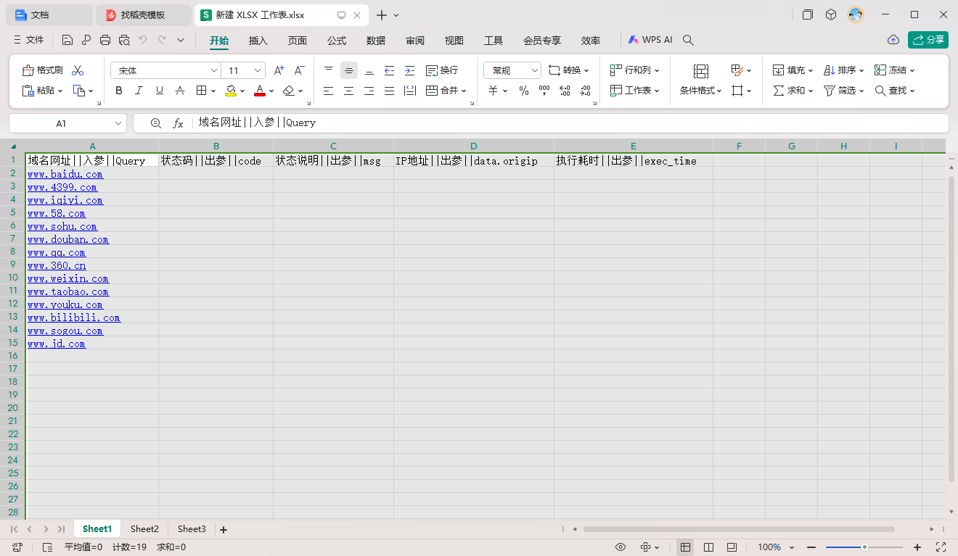The image size is (958, 556).
Task: Toggle bold formatting
Action: [x=119, y=91]
